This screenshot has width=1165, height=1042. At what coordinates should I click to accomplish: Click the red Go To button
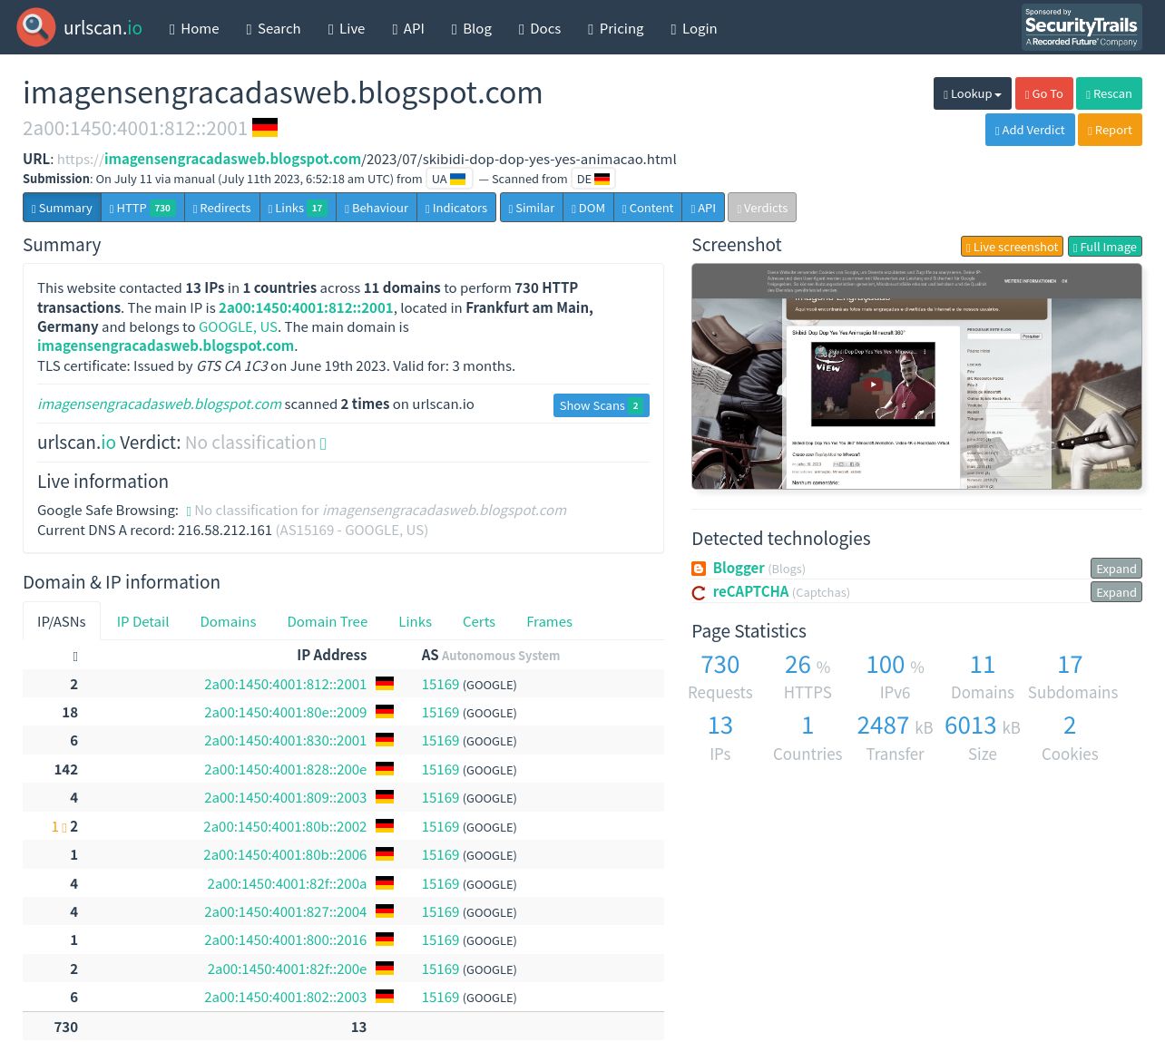pyautogui.click(x=1044, y=93)
